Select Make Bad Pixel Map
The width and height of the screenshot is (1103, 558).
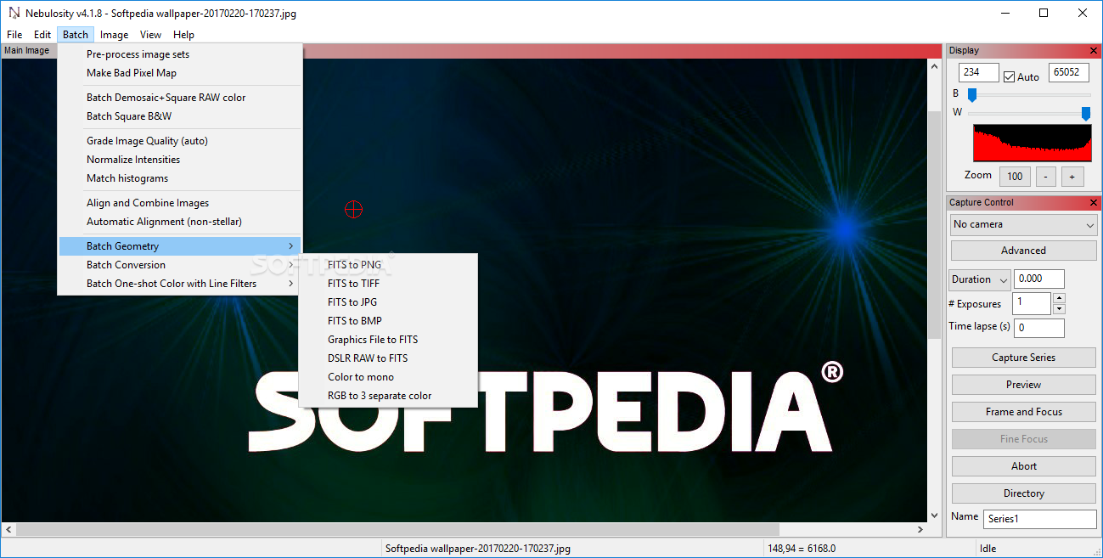[179, 73]
